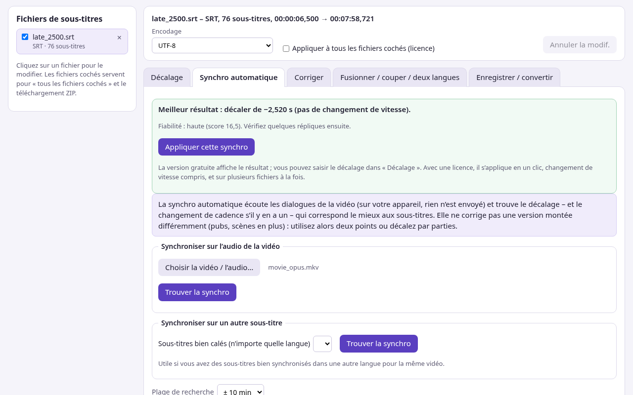Expand the well-synced subtitles dropdown
The height and width of the screenshot is (395, 633).
point(322,344)
